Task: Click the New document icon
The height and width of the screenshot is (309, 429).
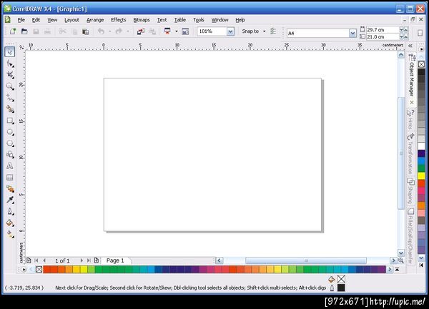Action: point(13,31)
